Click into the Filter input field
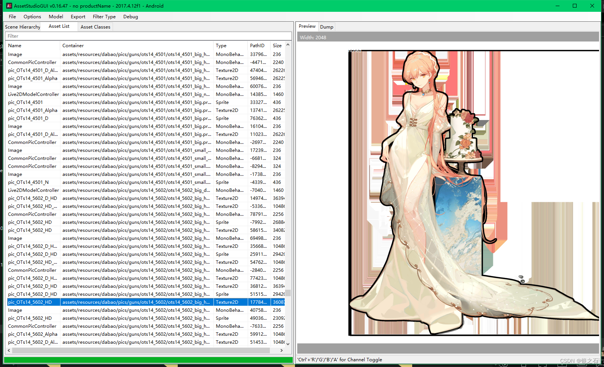Viewport: 604px width, 367px height. (x=148, y=36)
